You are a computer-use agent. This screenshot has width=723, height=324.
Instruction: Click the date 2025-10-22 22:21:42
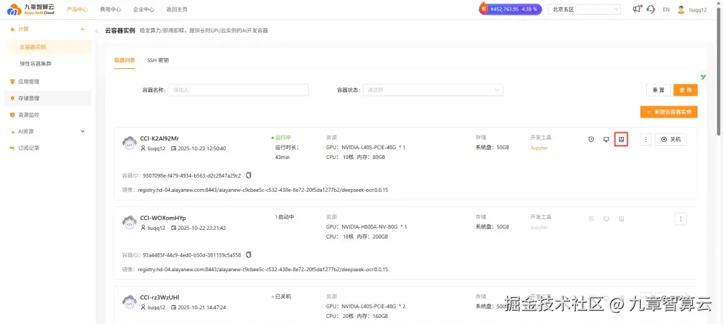[202, 228]
